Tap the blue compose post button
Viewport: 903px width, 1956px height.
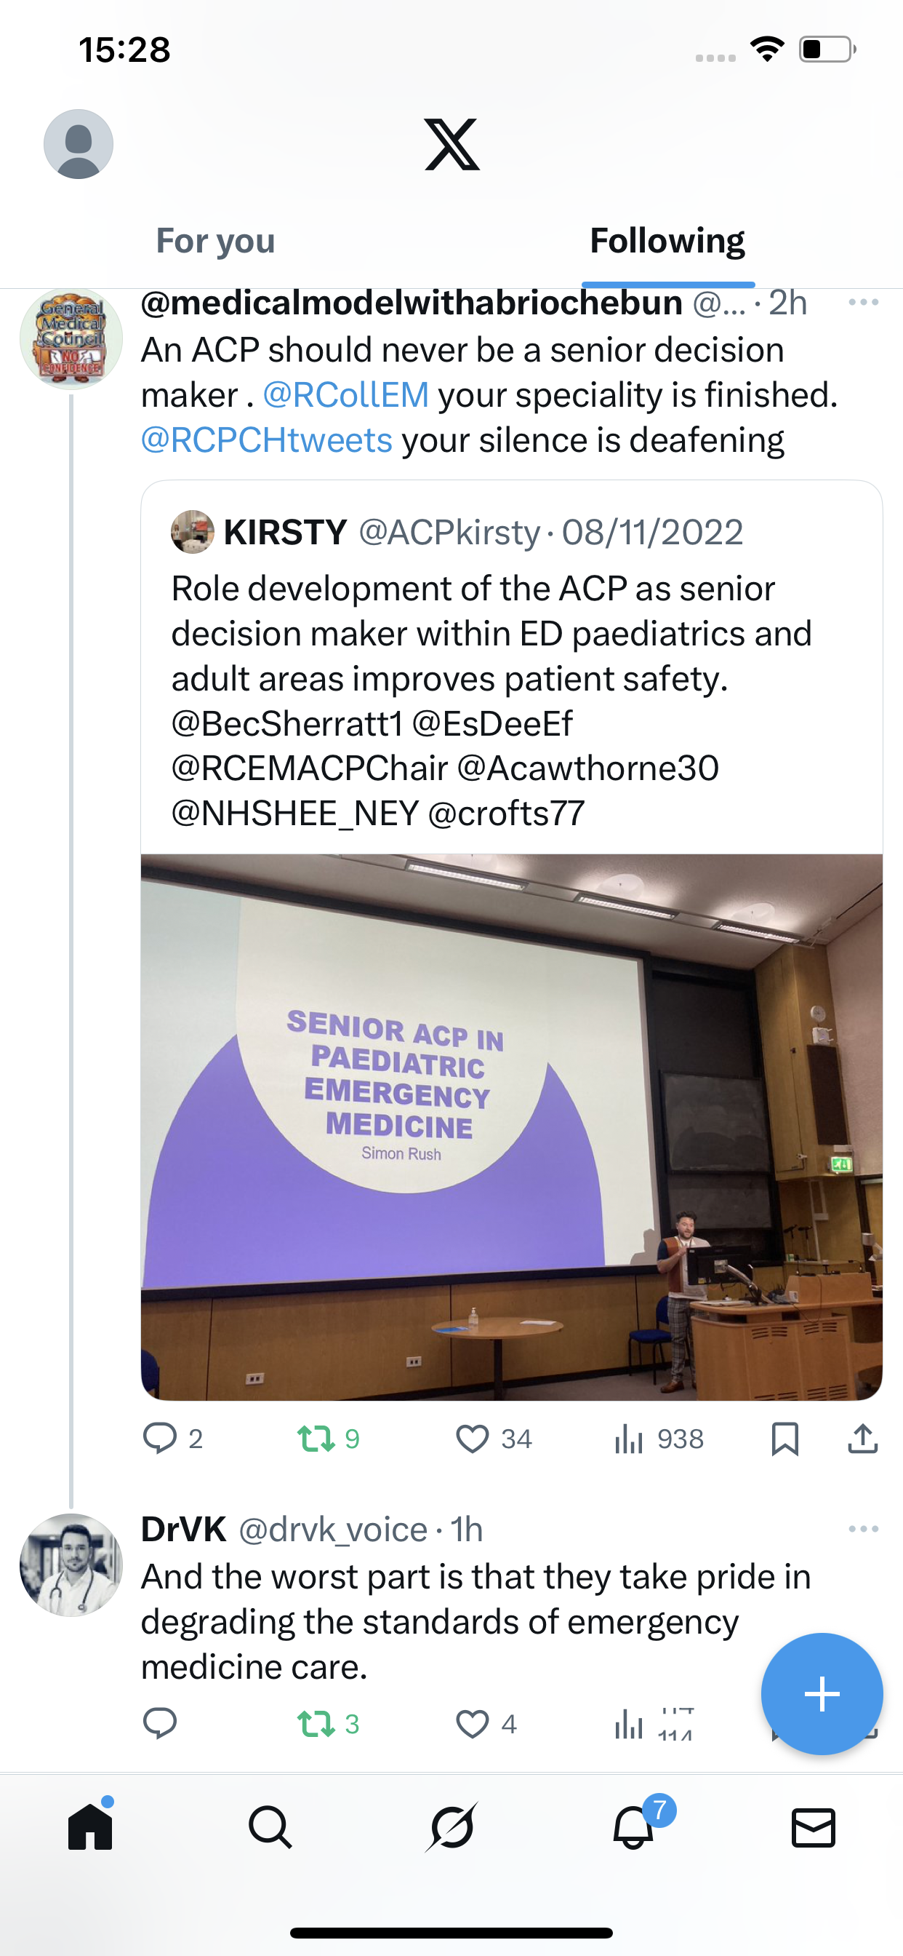pyautogui.click(x=822, y=1693)
